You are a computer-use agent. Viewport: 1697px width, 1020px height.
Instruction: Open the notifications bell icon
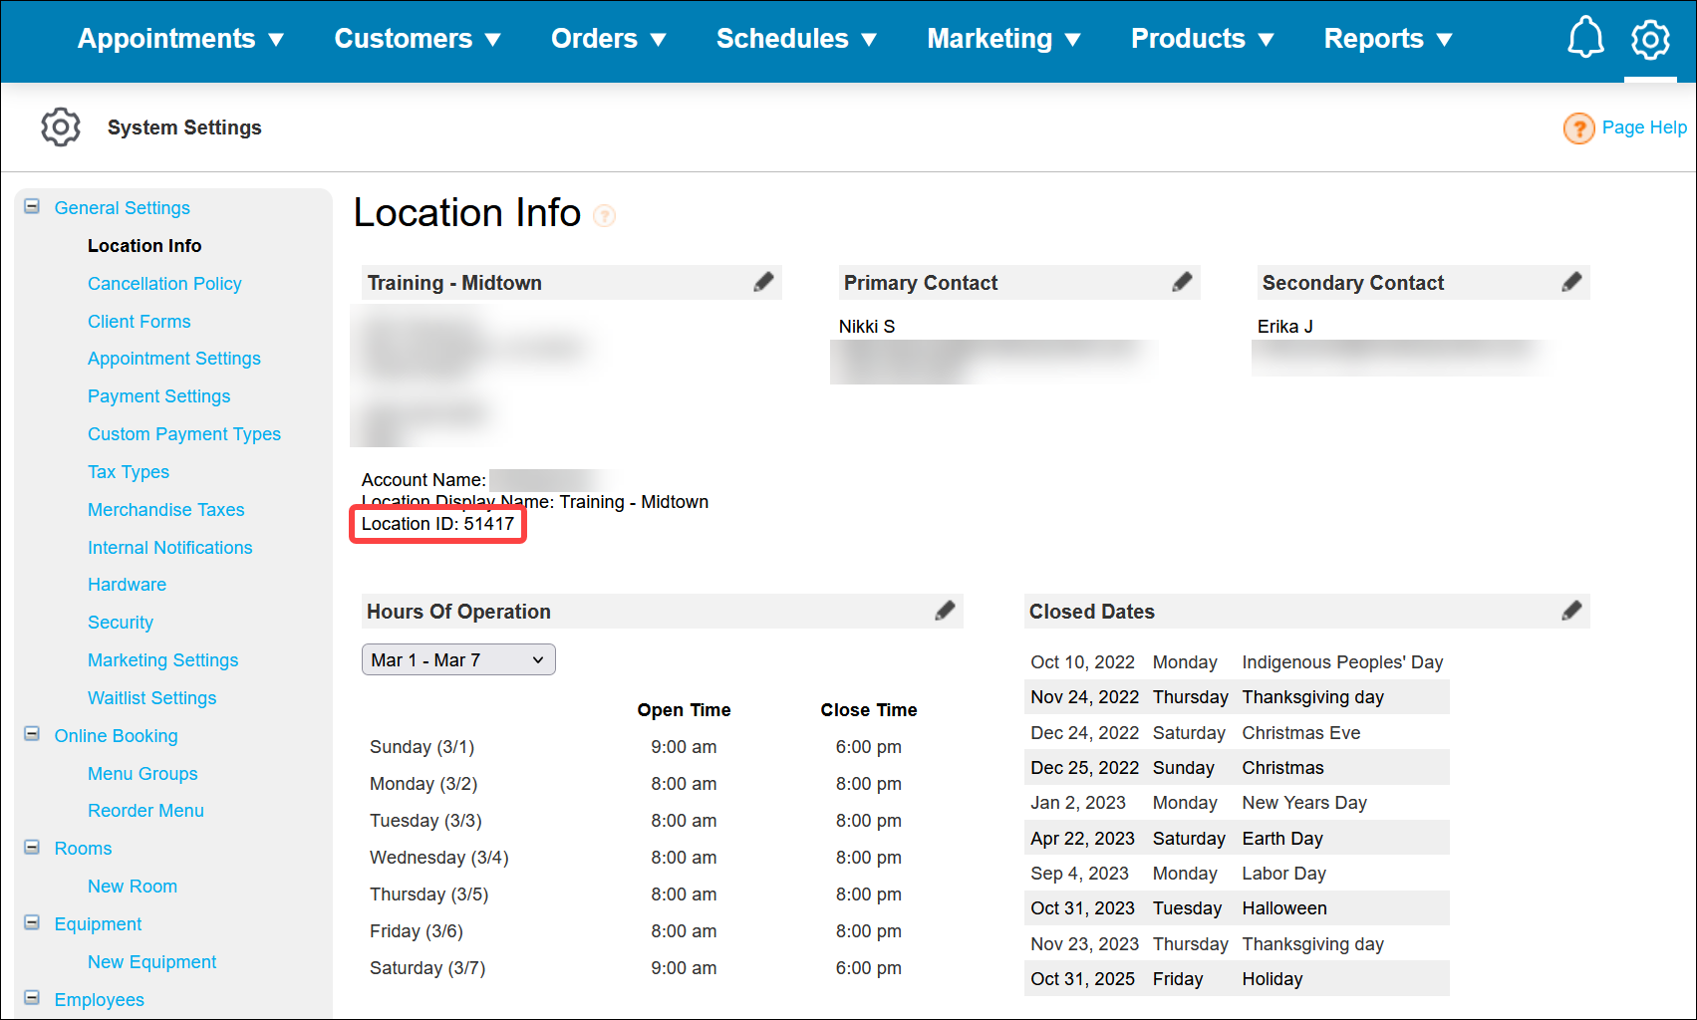(1585, 39)
